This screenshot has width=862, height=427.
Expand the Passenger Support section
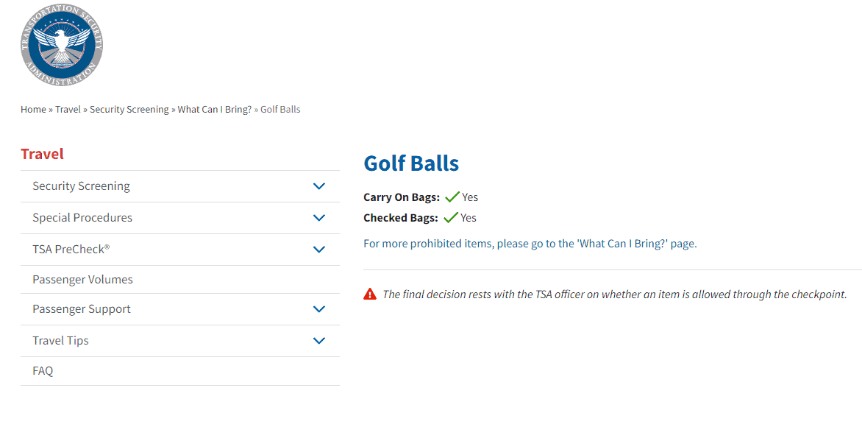pos(319,309)
